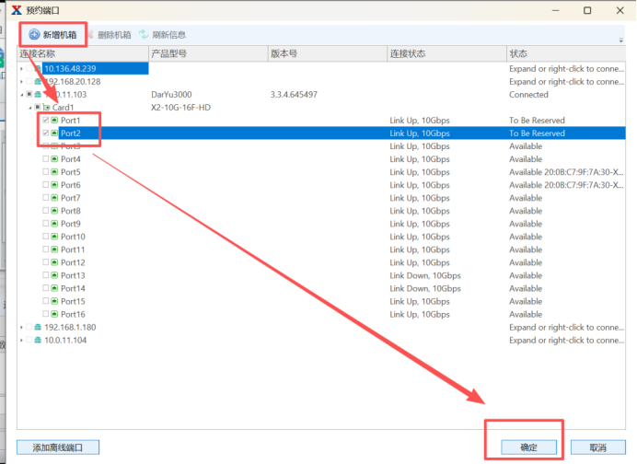
Task: Click the 添加离线端口 button
Action: (58, 447)
